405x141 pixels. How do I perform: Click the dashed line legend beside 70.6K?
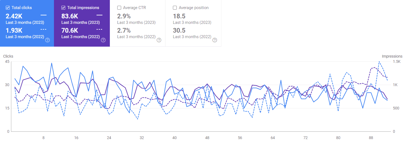tap(99, 29)
